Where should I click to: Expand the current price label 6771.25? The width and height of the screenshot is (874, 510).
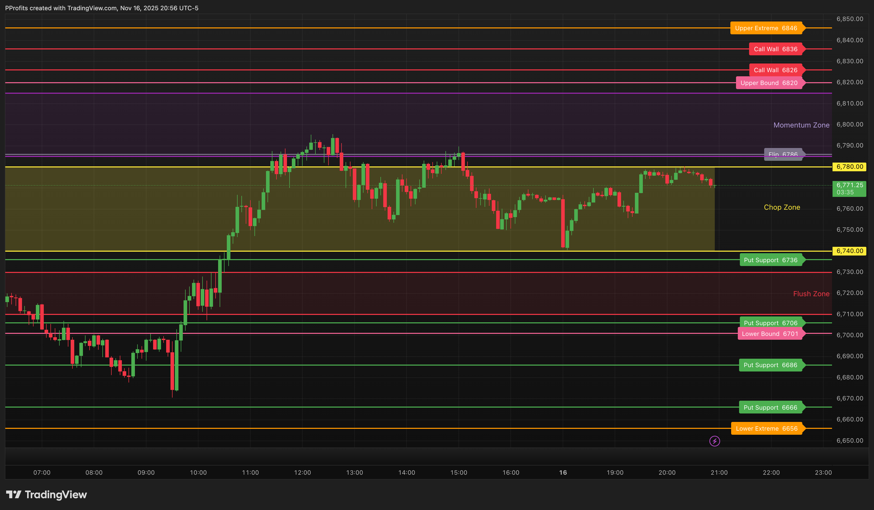click(x=849, y=189)
